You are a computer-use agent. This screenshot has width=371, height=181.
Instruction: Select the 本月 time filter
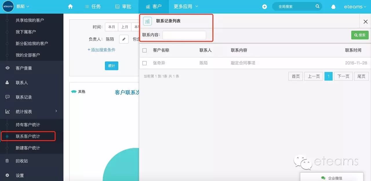[112, 27]
